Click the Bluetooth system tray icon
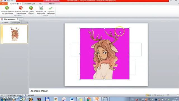Screen dimensions: 179x101 click(156, 99)
